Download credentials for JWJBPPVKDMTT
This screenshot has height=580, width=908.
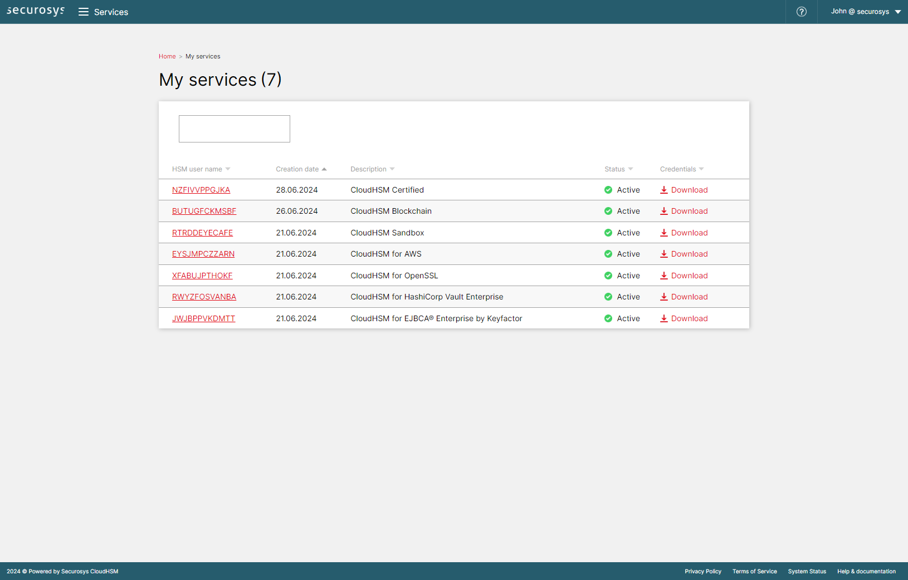689,318
